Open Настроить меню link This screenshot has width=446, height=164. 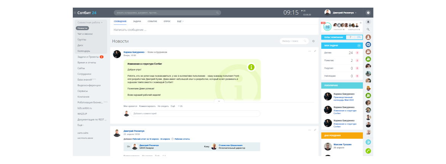pyautogui.click(x=85, y=138)
